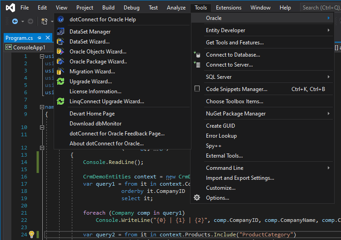Open Devart Home Page link
The width and height of the screenshot is (341, 240).
point(92,114)
